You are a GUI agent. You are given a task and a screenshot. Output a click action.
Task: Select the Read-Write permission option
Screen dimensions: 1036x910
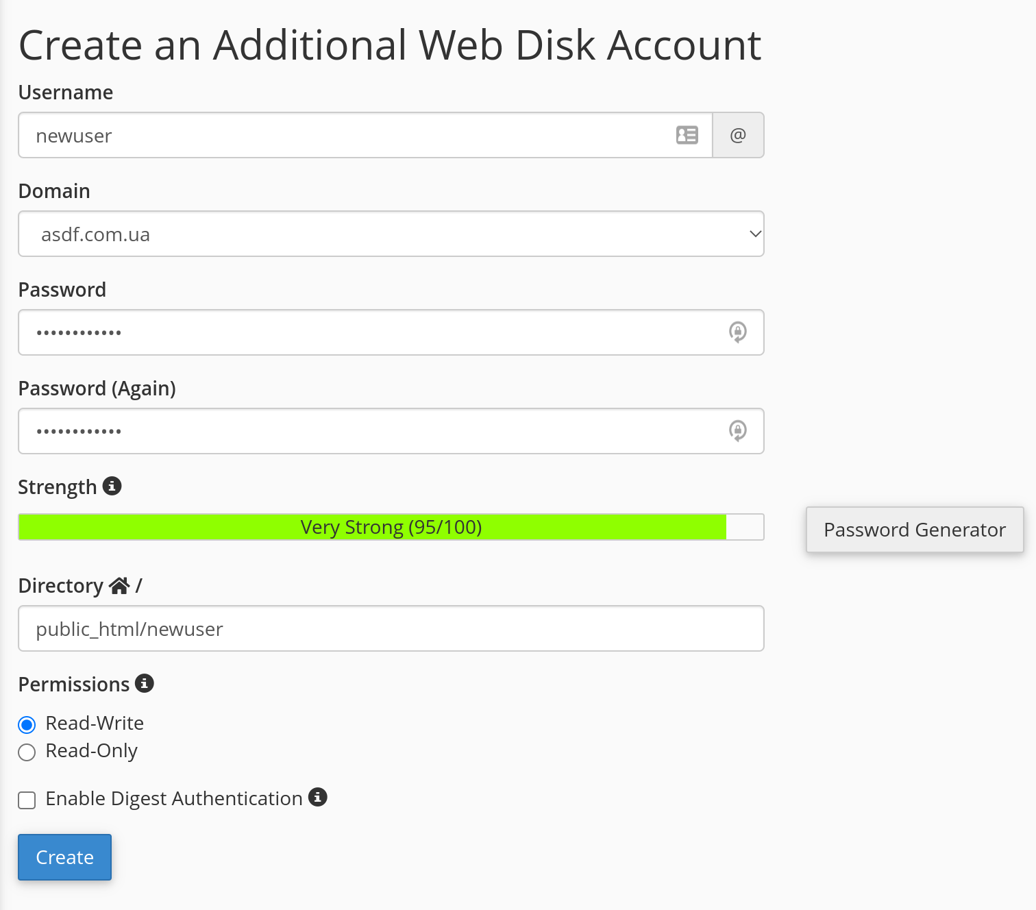click(x=27, y=724)
